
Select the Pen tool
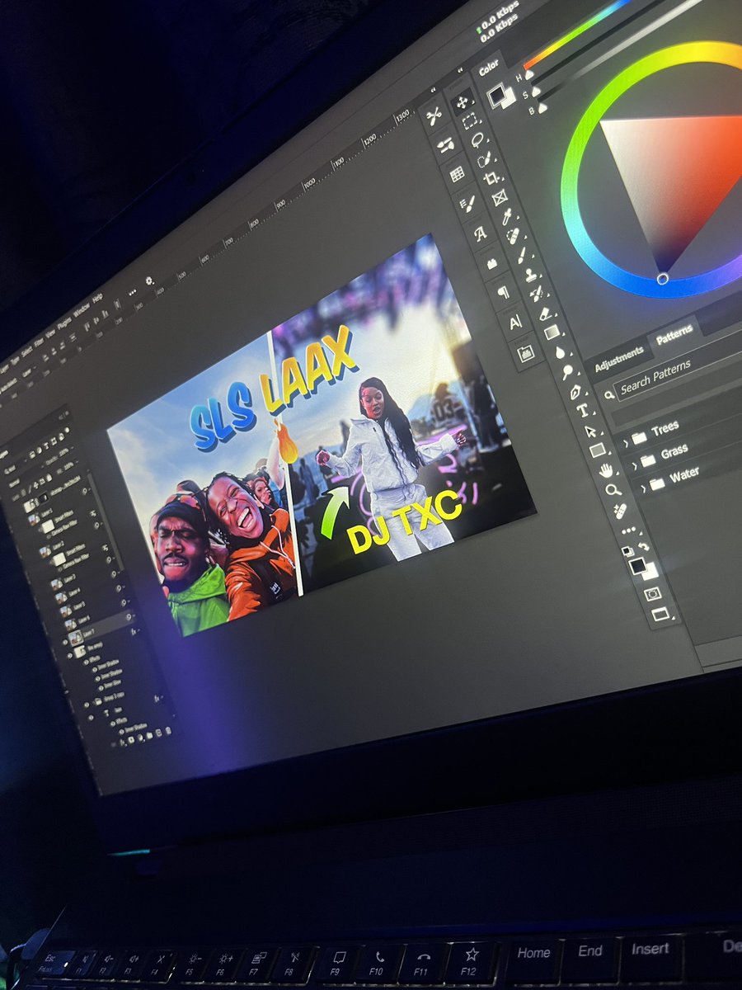tap(575, 393)
